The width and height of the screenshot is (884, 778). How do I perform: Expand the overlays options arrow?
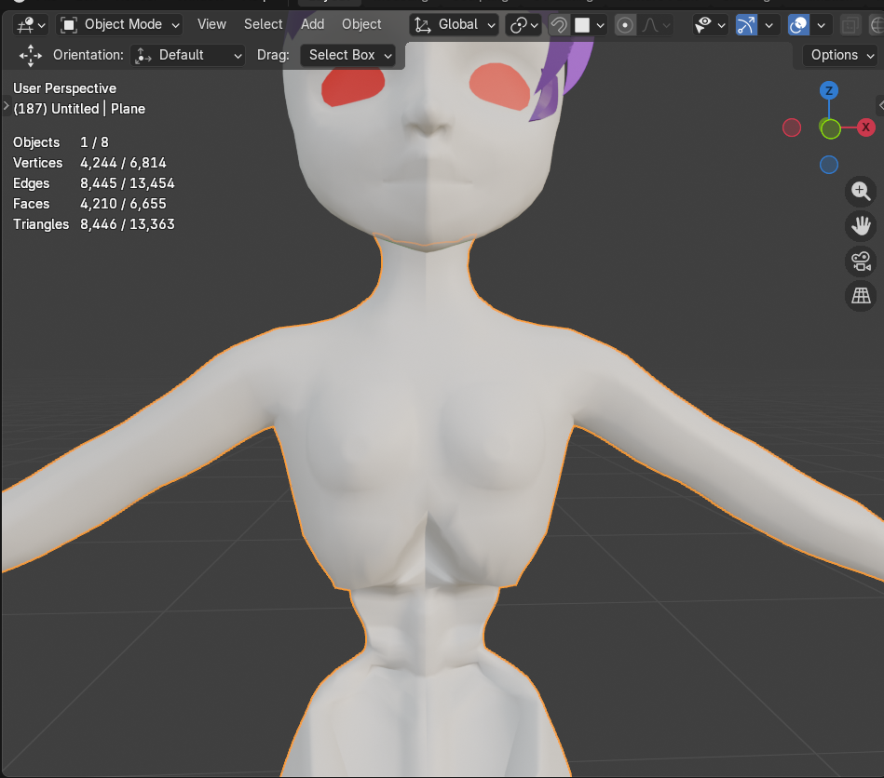tap(821, 25)
